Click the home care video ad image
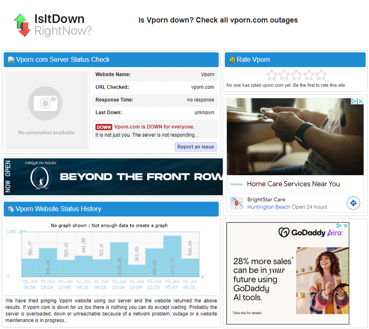The width and height of the screenshot is (369, 329). 295,137
